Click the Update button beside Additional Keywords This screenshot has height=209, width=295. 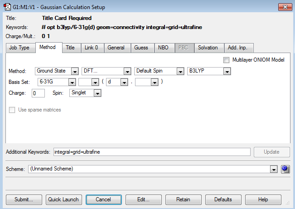point(272,152)
